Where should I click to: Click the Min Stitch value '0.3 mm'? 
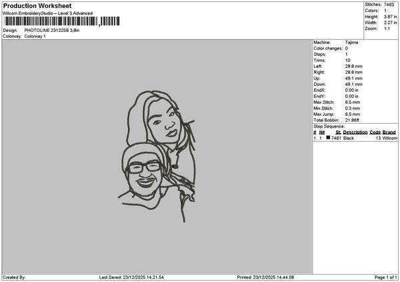pyautogui.click(x=353, y=108)
